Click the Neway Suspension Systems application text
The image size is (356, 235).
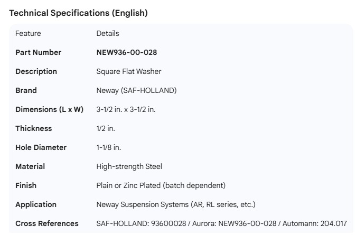coord(175,204)
